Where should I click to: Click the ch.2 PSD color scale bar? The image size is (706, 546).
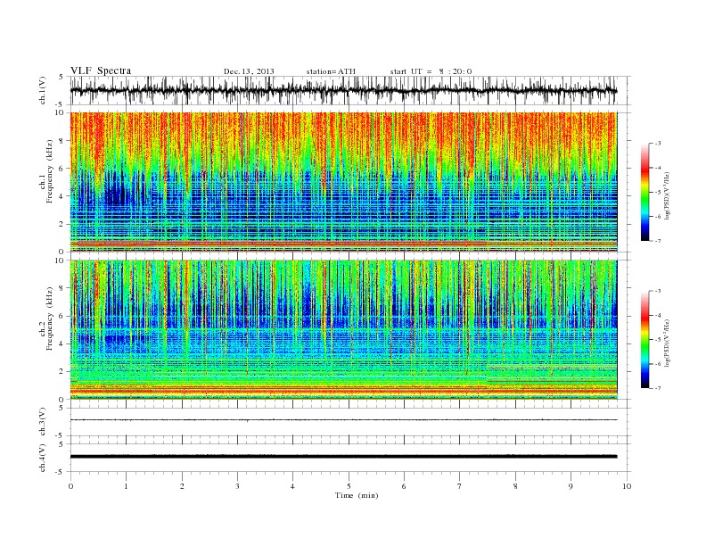(x=645, y=339)
